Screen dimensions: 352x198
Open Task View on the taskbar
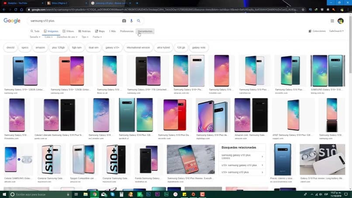tap(76, 194)
